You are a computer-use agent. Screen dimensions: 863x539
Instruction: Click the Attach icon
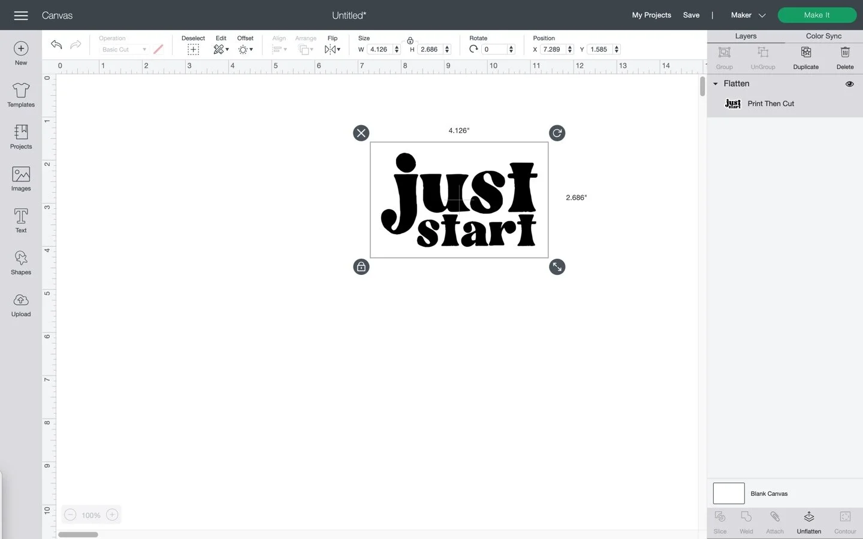pos(774,521)
